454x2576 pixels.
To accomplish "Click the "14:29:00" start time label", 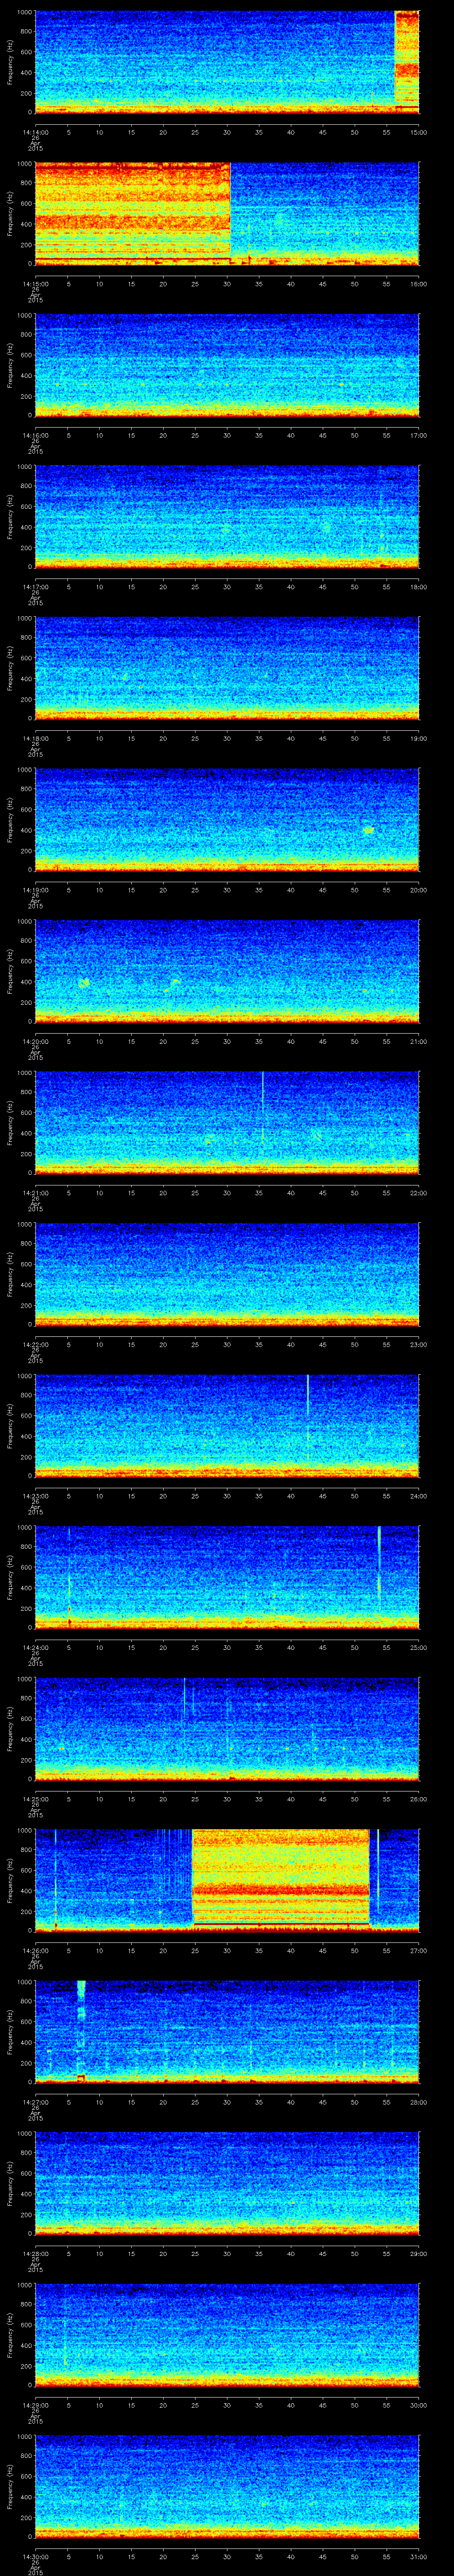I will 35,2404.
